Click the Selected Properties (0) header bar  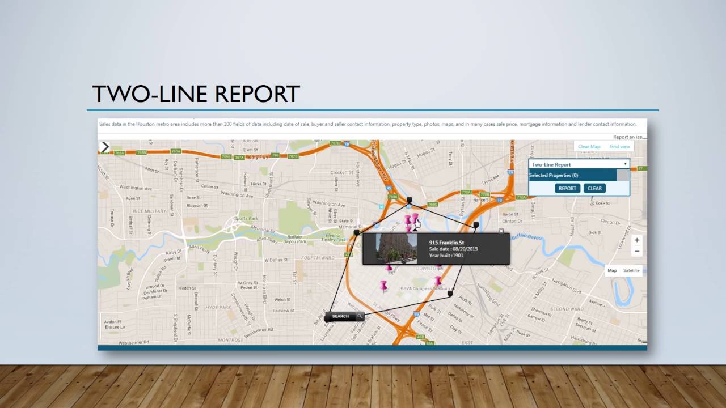573,176
